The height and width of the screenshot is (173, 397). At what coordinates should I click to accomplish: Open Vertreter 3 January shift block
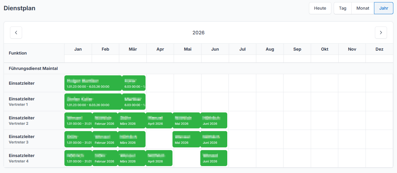[x=78, y=139]
